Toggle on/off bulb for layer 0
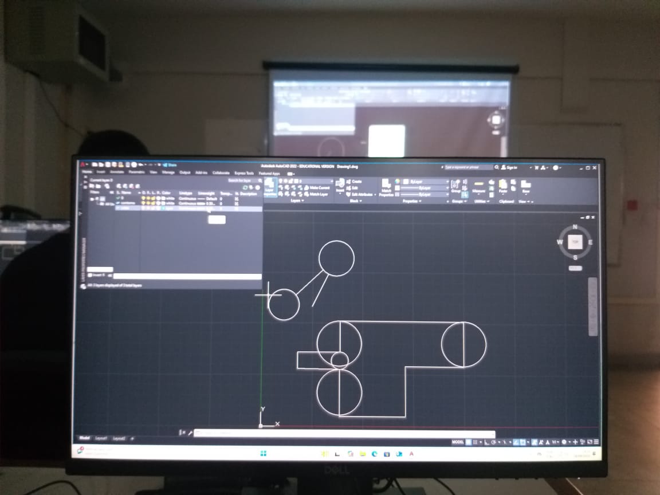The width and height of the screenshot is (660, 495). pyautogui.click(x=143, y=198)
